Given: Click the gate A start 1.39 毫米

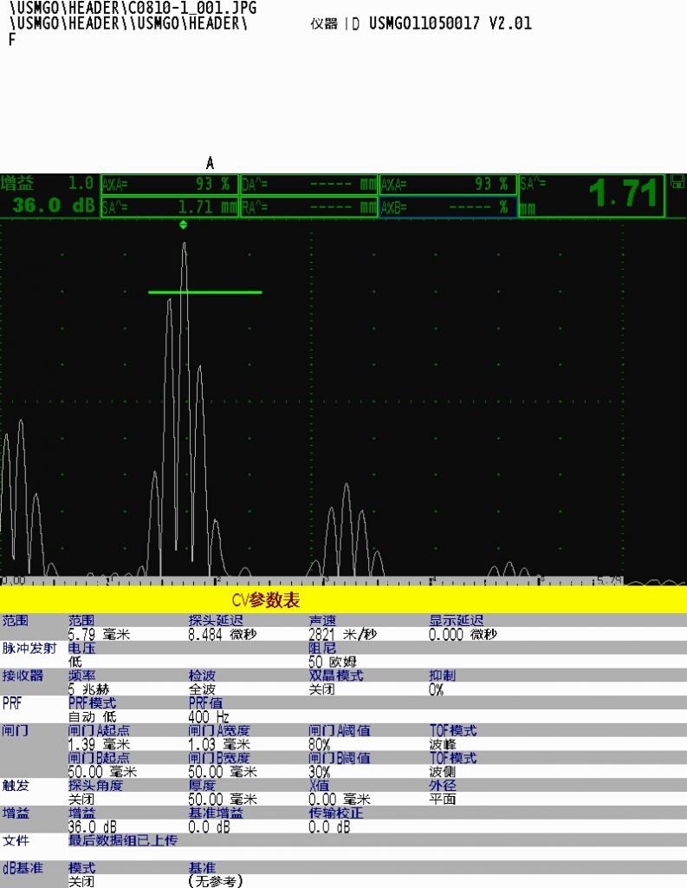Looking at the screenshot, I should click(99, 744).
